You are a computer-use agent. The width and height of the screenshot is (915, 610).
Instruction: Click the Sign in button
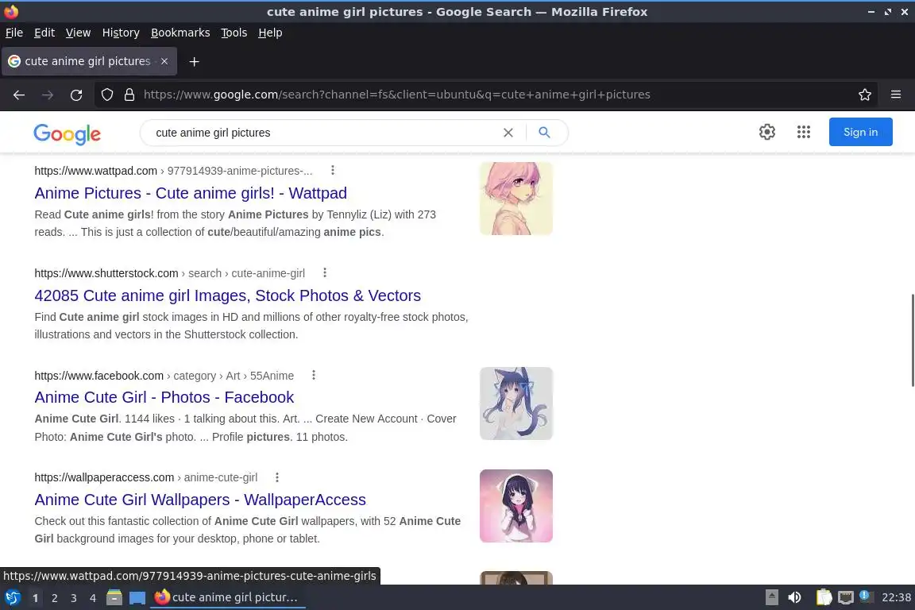pos(860,132)
